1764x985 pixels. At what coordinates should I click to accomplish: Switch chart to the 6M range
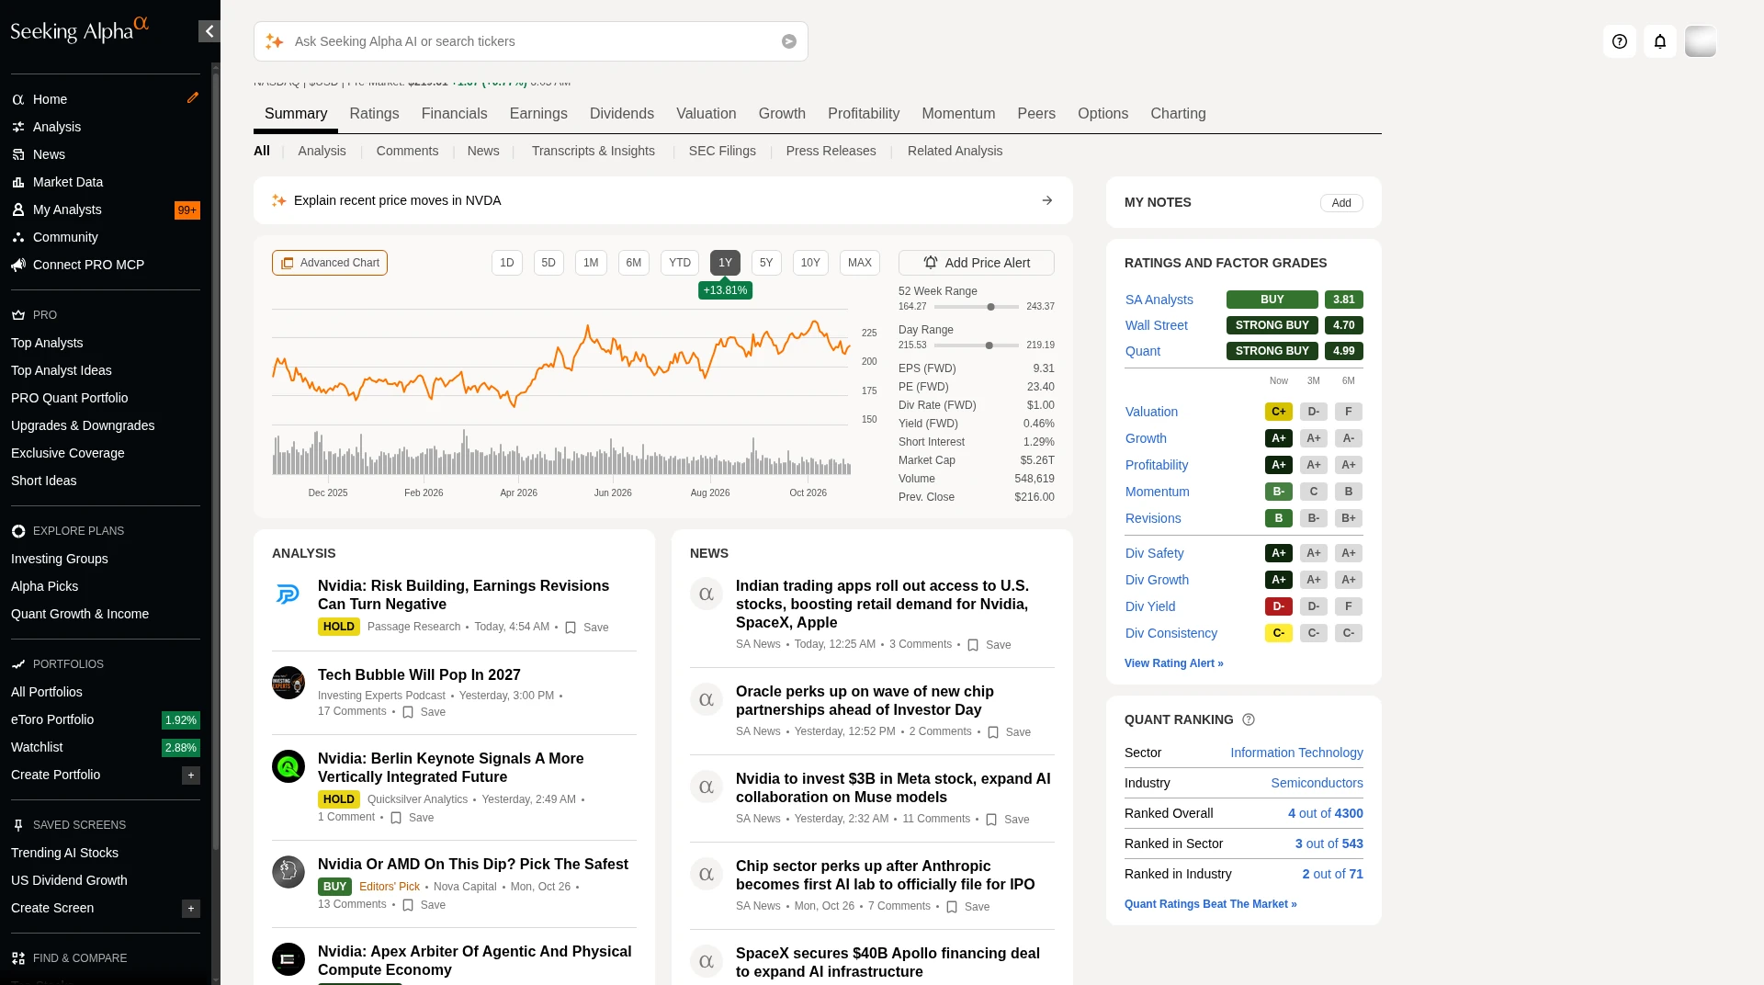click(x=634, y=263)
